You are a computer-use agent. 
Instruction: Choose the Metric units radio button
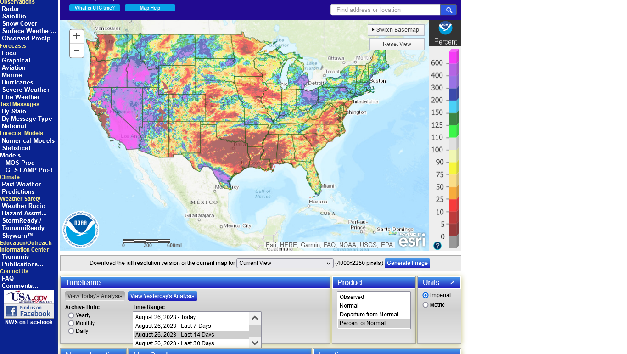(425, 305)
